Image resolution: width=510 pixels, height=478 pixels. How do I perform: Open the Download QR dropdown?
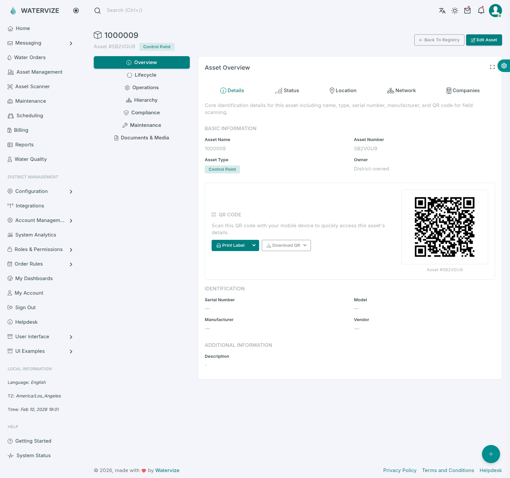pos(286,245)
